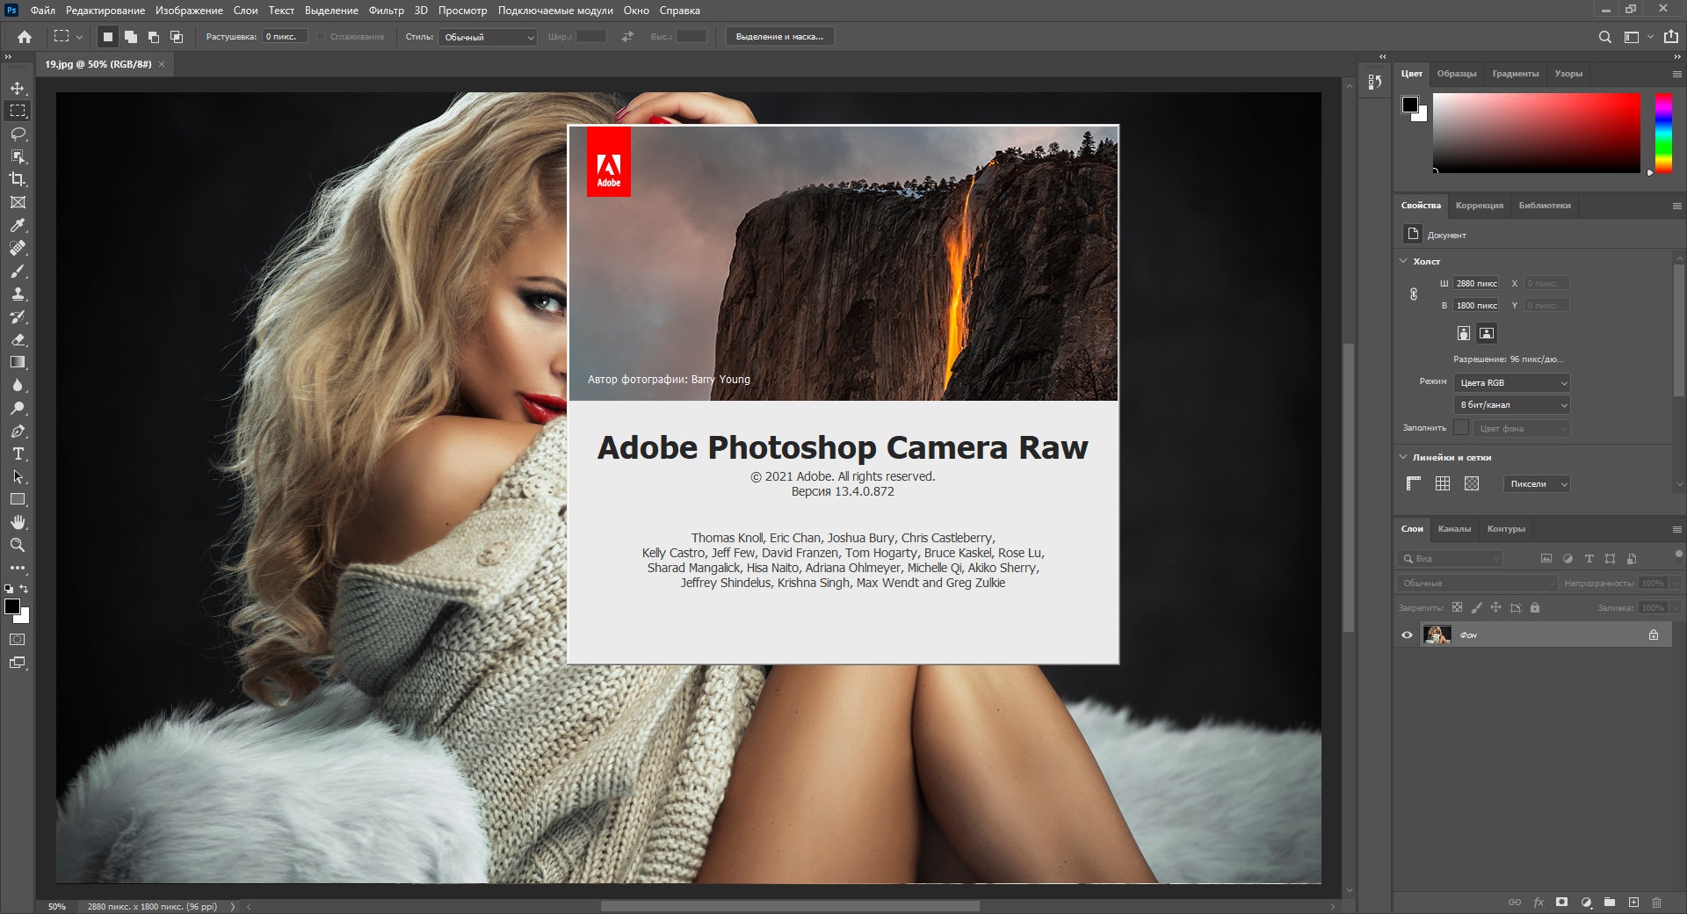
Task: Set canvas to portrait orientation
Action: 1463,333
